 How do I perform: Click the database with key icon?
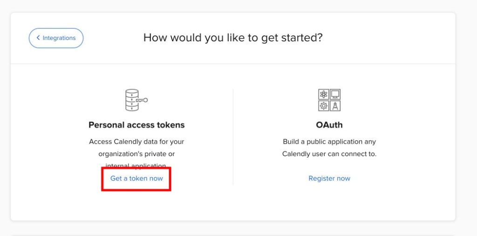(x=136, y=100)
